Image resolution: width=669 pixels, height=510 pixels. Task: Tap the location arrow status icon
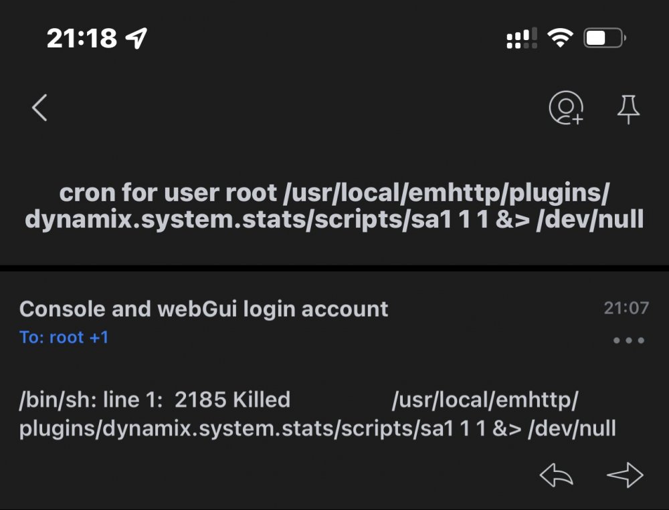point(136,38)
